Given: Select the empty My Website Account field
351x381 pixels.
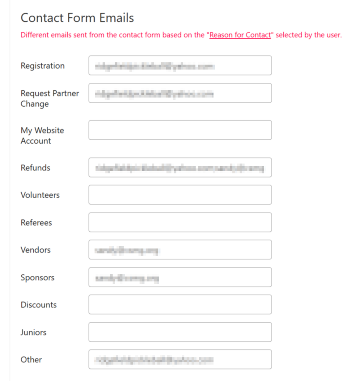Looking at the screenshot, I should [180, 130].
